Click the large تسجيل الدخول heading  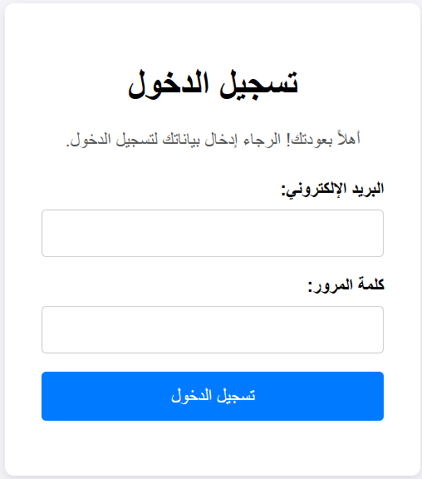click(213, 84)
